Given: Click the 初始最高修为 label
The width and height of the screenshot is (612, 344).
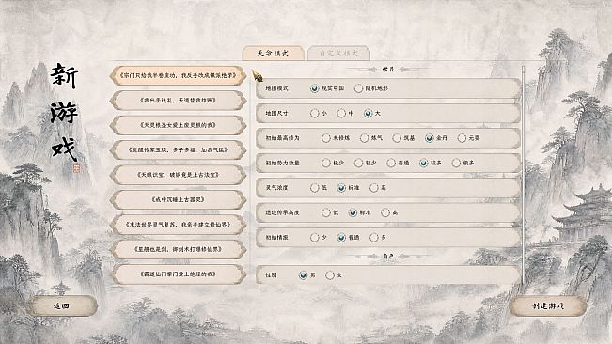Looking at the screenshot, I should click(283, 138).
